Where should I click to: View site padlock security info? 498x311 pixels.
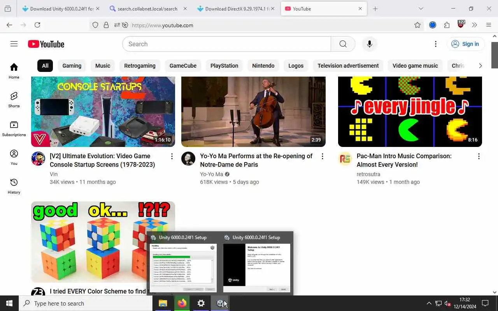coord(106,25)
